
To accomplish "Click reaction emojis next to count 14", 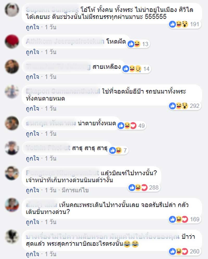I will coord(136,69).
